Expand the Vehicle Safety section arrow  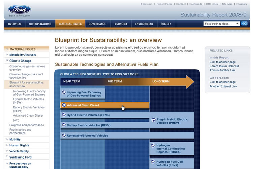[7, 151]
